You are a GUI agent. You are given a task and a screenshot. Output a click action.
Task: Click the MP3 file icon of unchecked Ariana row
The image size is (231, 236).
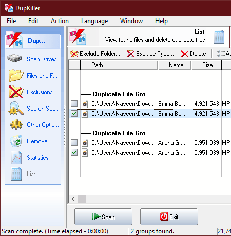click(85, 143)
